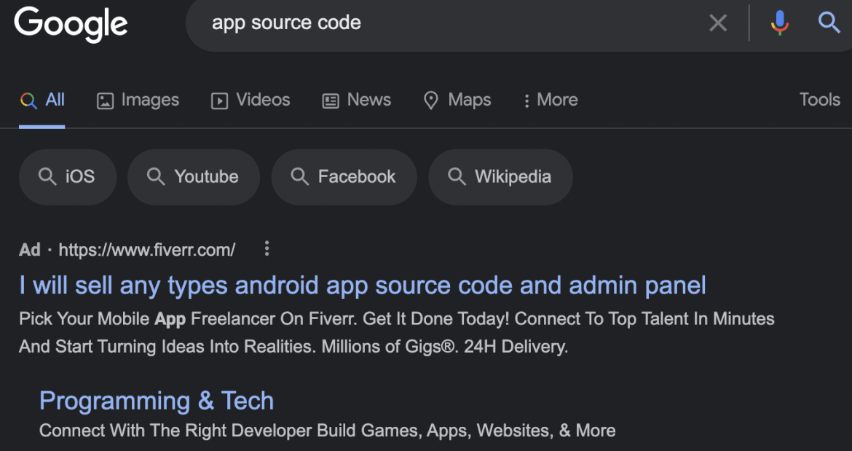Click the Videos play icon
Screen dimensions: 852x451
point(219,101)
